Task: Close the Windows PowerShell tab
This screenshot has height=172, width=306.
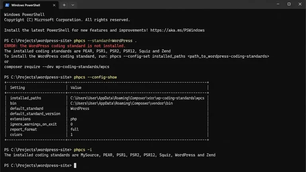Action: click(54, 5)
